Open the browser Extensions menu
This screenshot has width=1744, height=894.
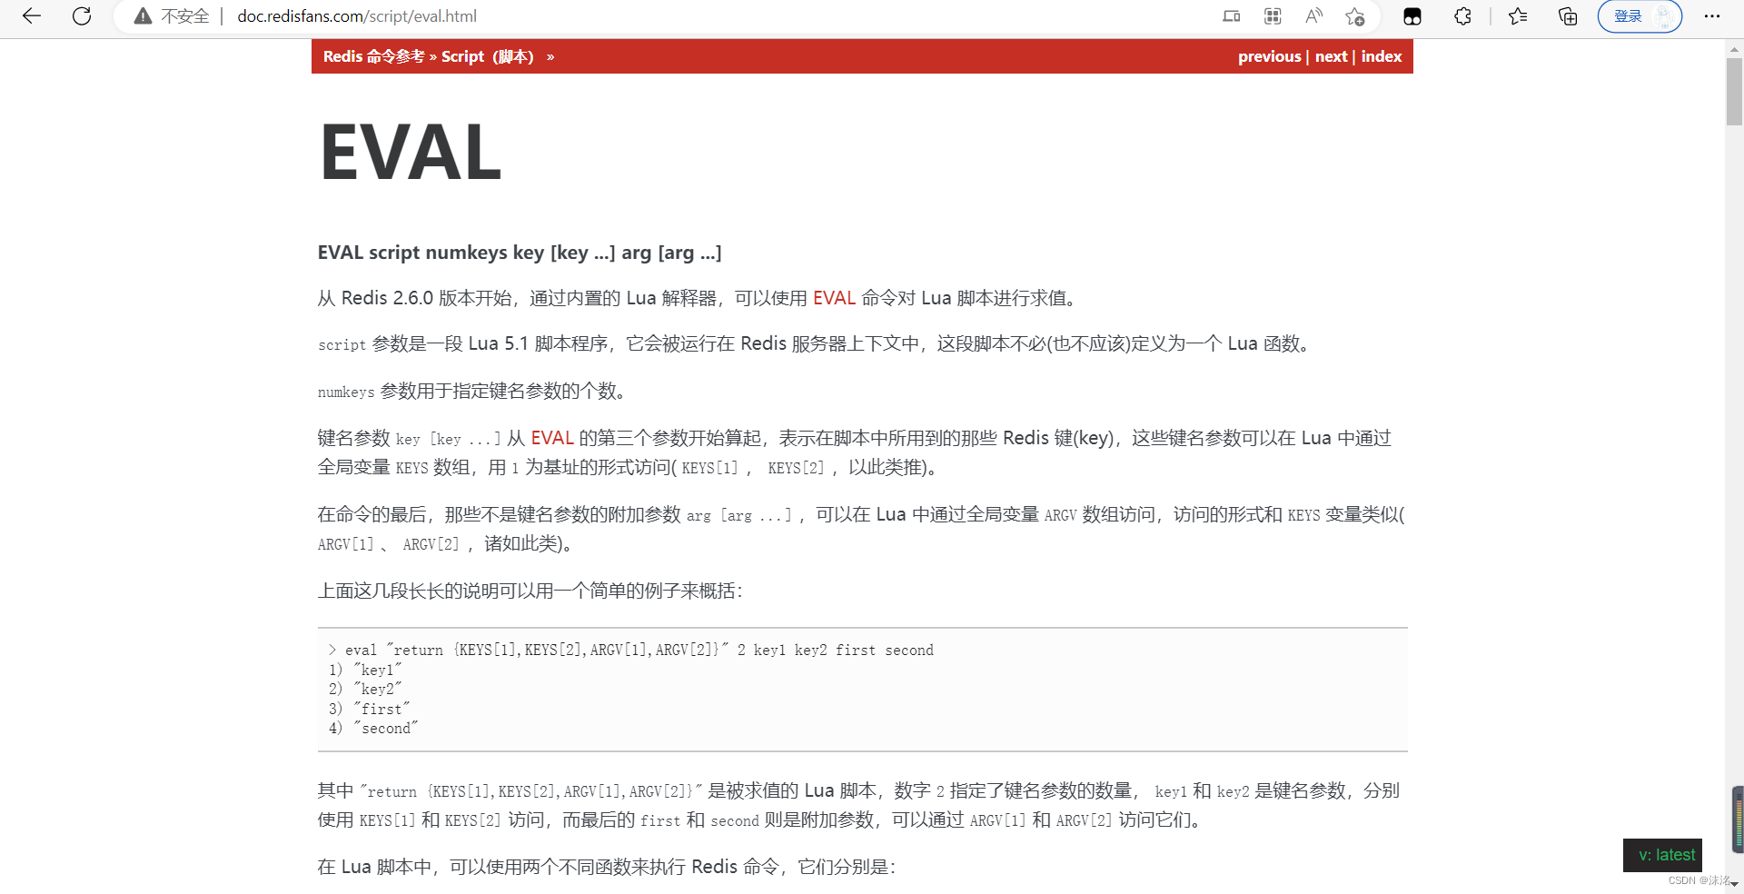pos(1462,15)
